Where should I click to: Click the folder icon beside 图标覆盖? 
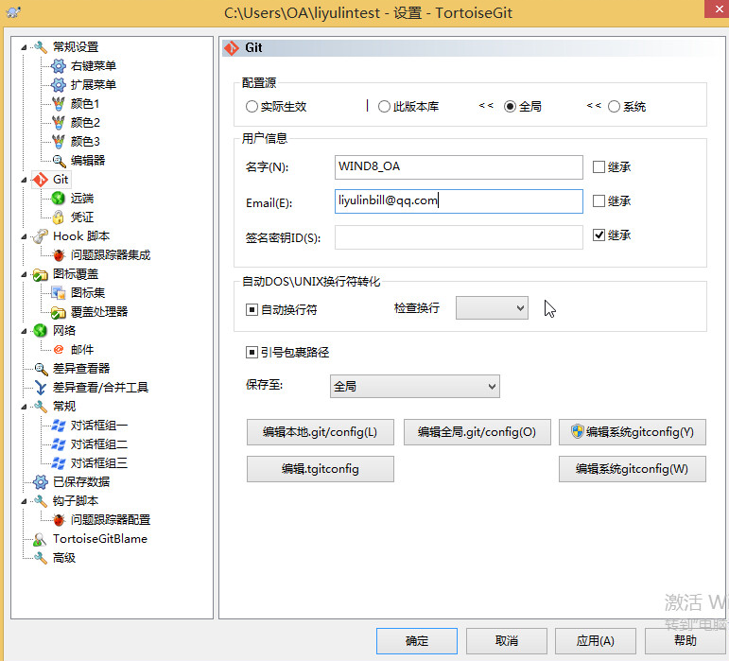coord(41,274)
